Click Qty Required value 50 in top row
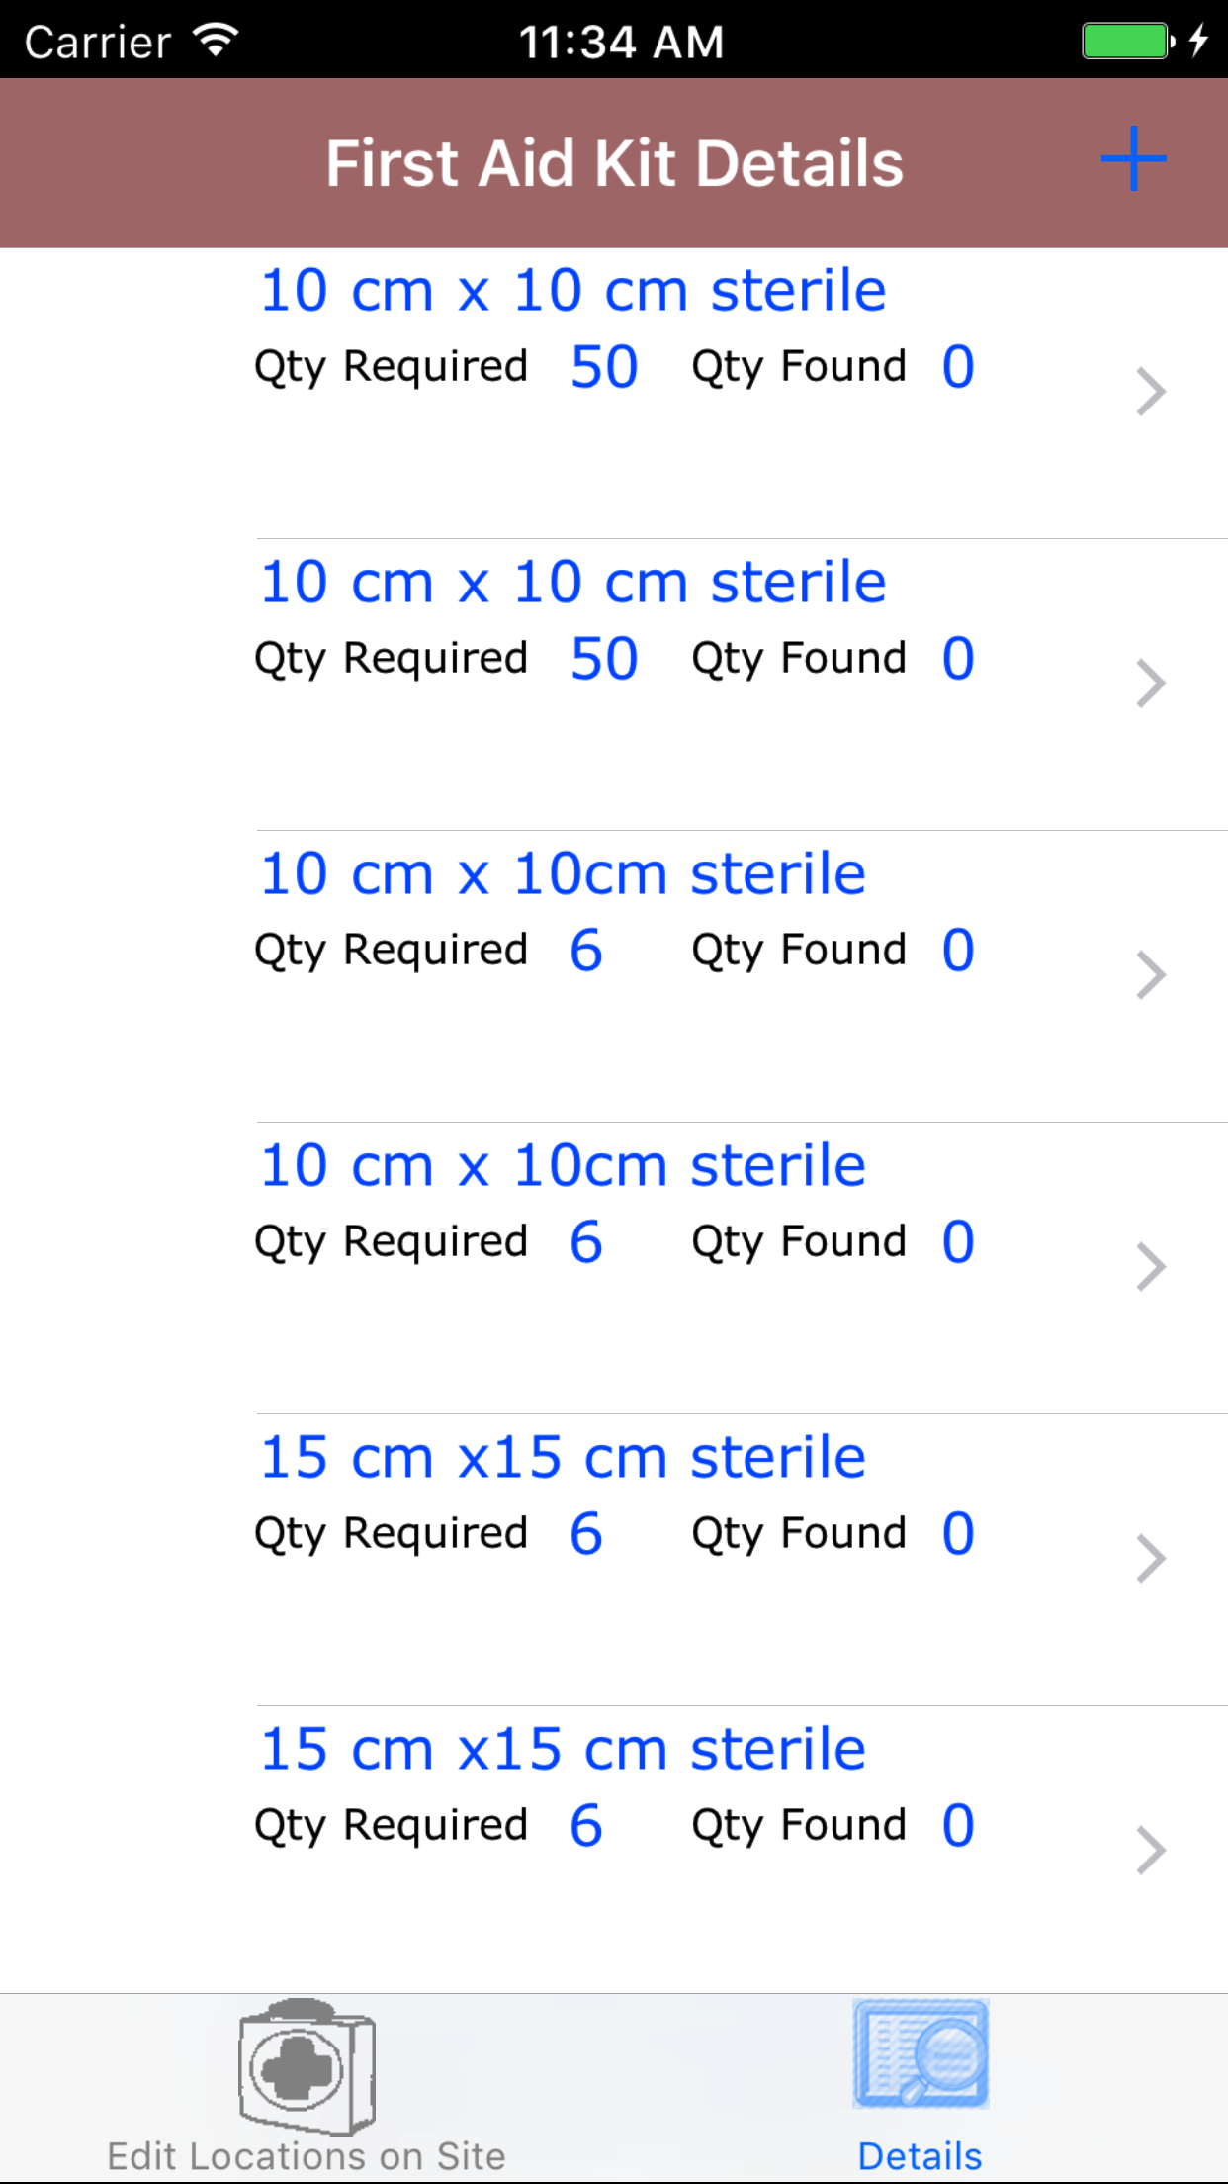 604,367
